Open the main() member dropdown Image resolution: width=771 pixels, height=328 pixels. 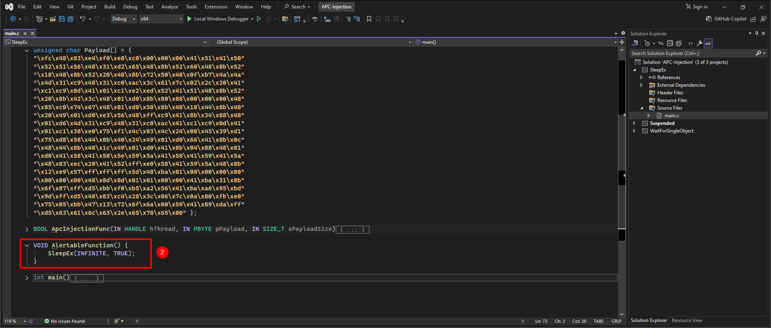tap(516, 42)
